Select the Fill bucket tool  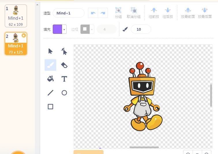(50, 79)
